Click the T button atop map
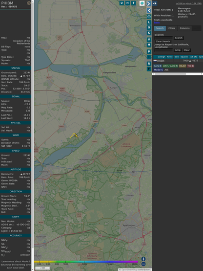203x271 pixels. tap(133, 3)
